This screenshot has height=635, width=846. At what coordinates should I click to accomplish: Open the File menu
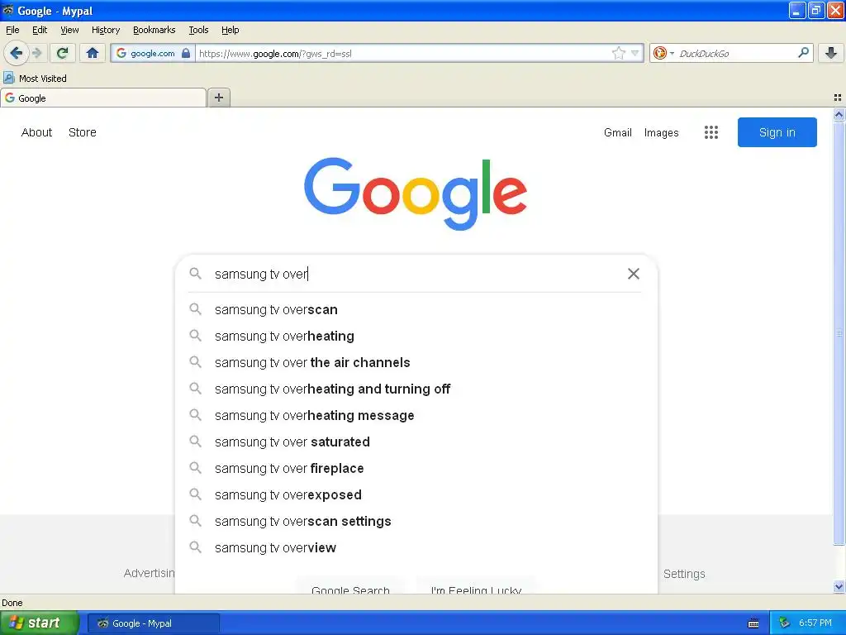coord(12,30)
